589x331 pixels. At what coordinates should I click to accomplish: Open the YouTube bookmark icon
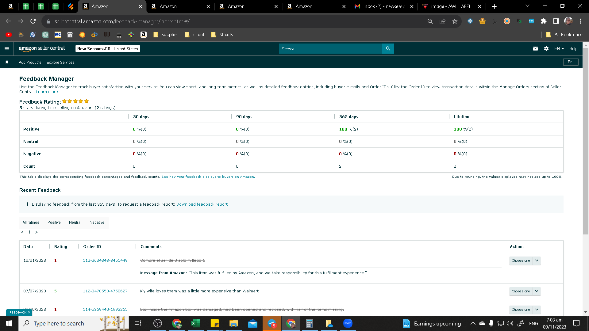[9, 35]
